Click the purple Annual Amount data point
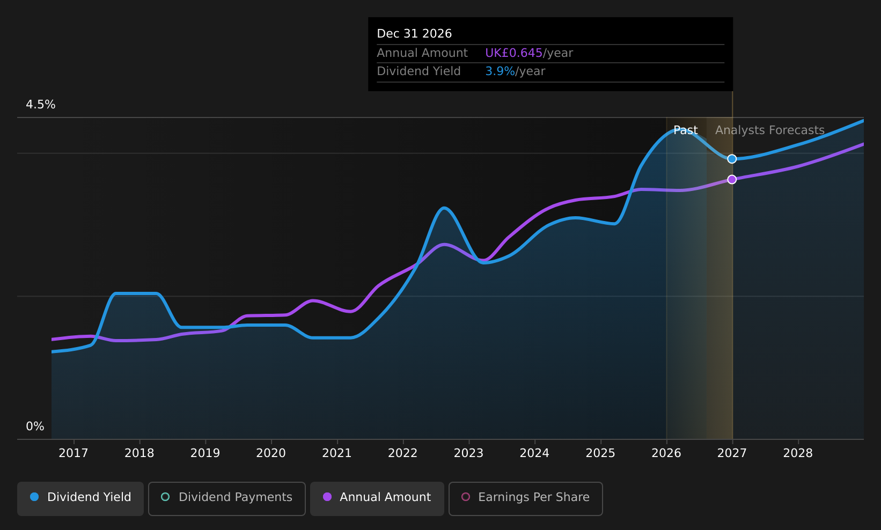 (x=732, y=179)
